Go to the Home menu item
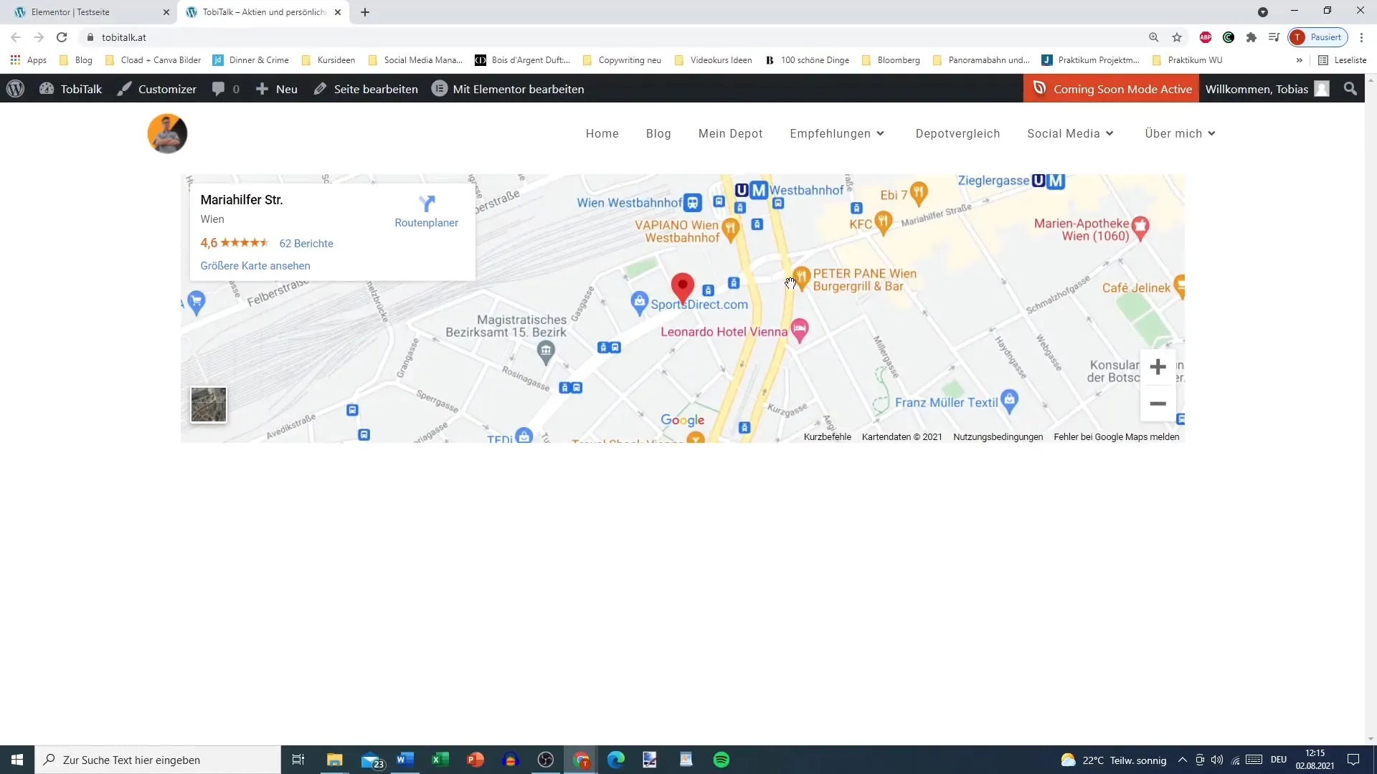This screenshot has width=1377, height=774. pyautogui.click(x=602, y=133)
